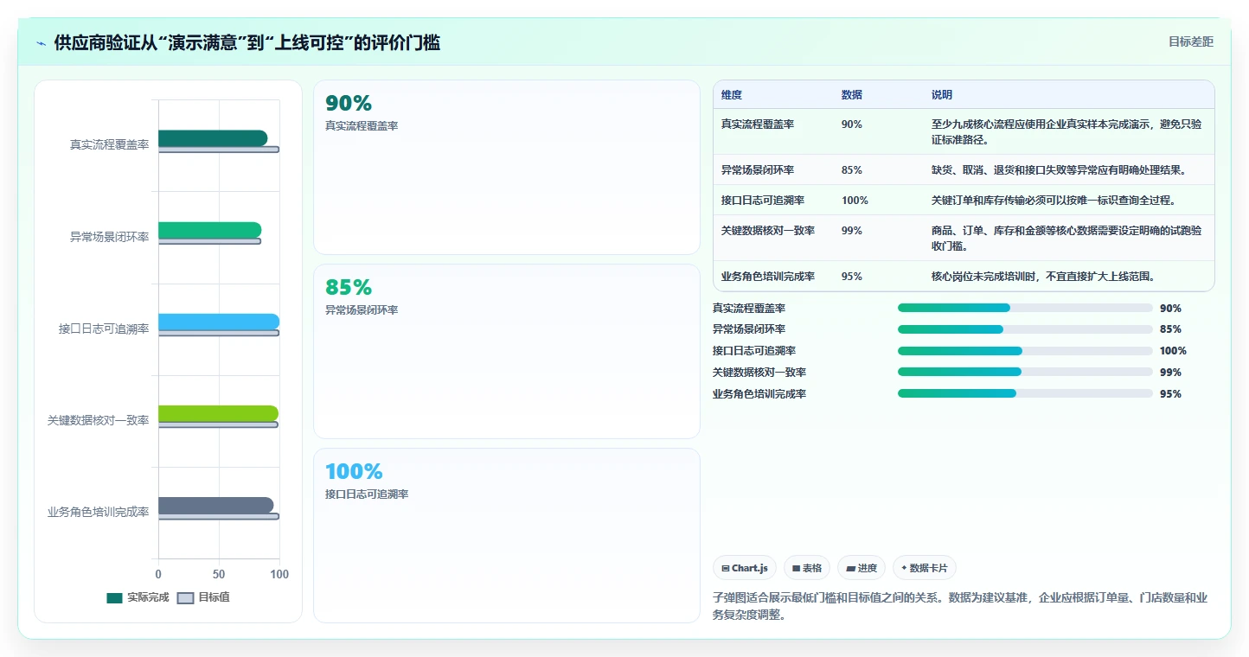
Task: Click the 真实流程覆盖率 table cell
Action: pyautogui.click(x=758, y=124)
